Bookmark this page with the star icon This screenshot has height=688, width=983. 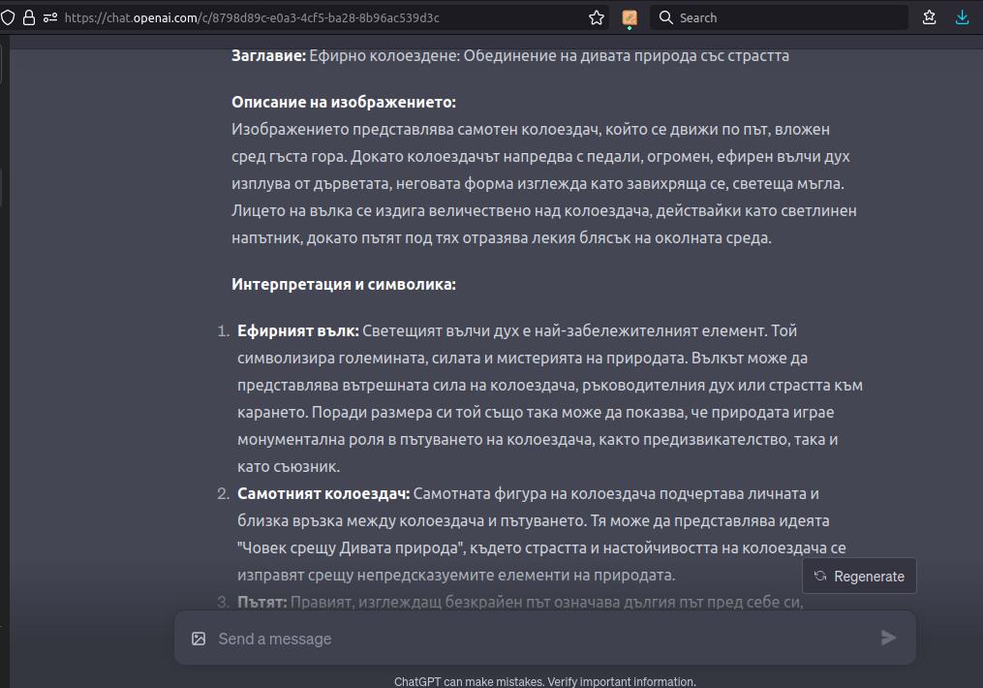597,17
